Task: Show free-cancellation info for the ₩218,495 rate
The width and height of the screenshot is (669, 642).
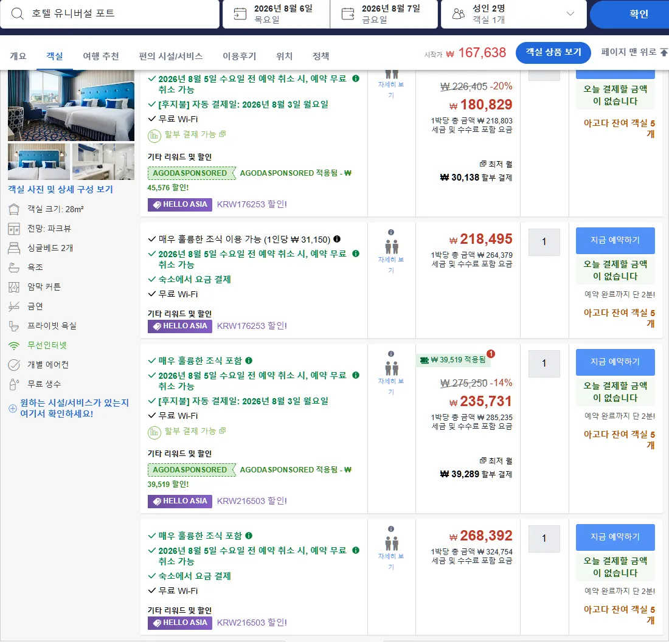Action: tap(356, 254)
